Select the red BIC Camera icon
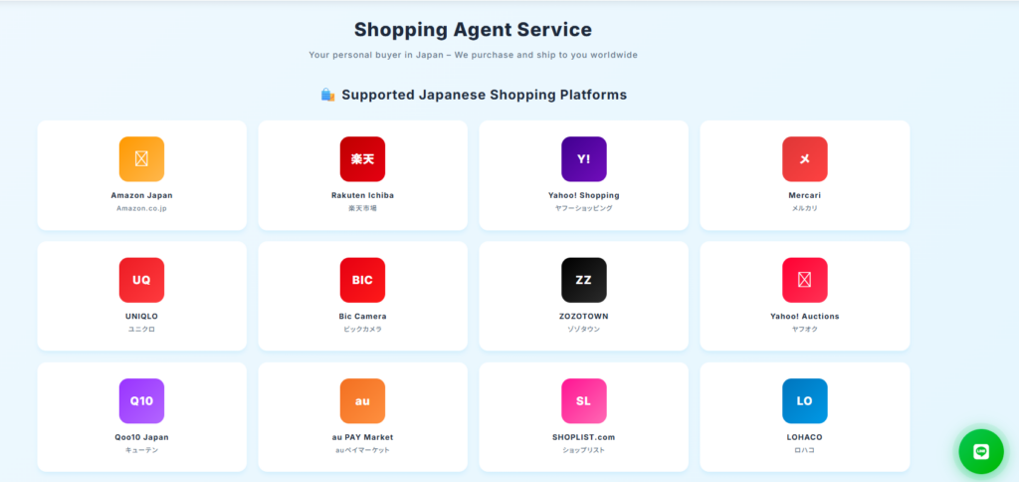Viewport: 1019px width, 482px height. pyautogui.click(x=362, y=280)
